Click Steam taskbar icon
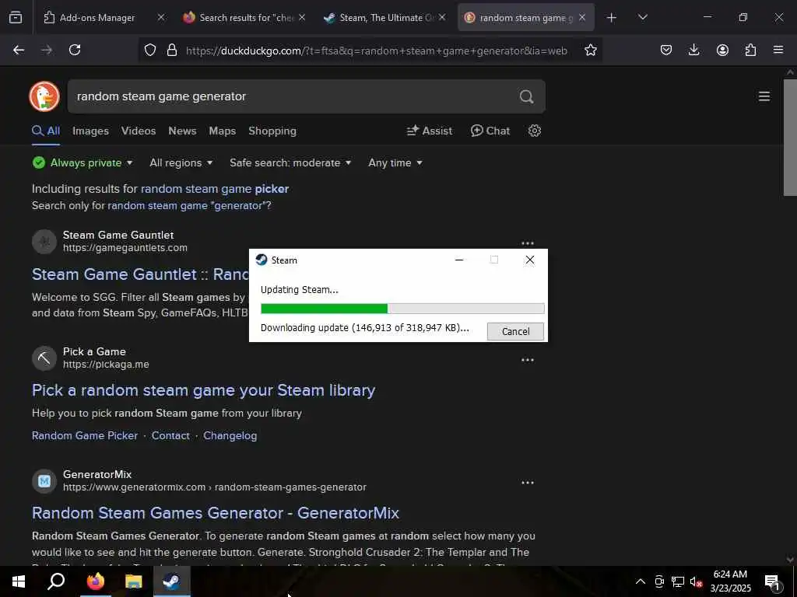The image size is (797, 597). (172, 581)
